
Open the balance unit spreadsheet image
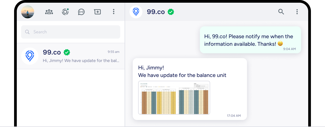[174, 97]
